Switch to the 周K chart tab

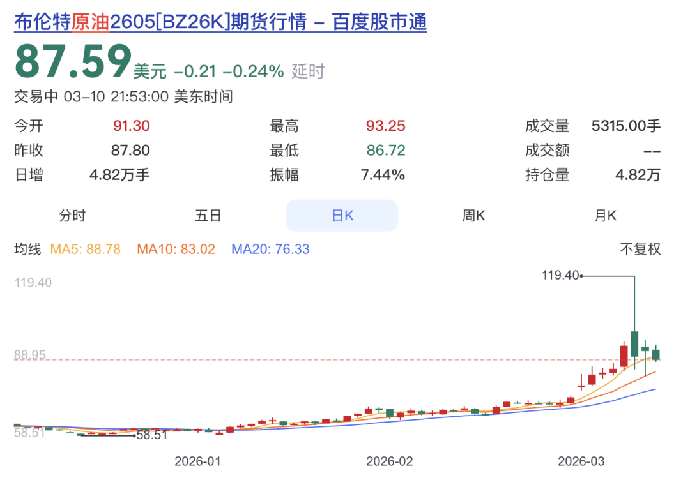[473, 216]
